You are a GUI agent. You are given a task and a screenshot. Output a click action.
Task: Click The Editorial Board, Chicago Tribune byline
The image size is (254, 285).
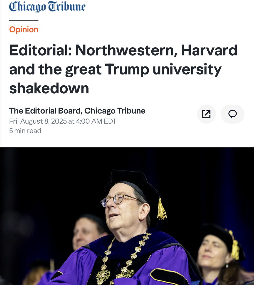pyautogui.click(x=77, y=111)
